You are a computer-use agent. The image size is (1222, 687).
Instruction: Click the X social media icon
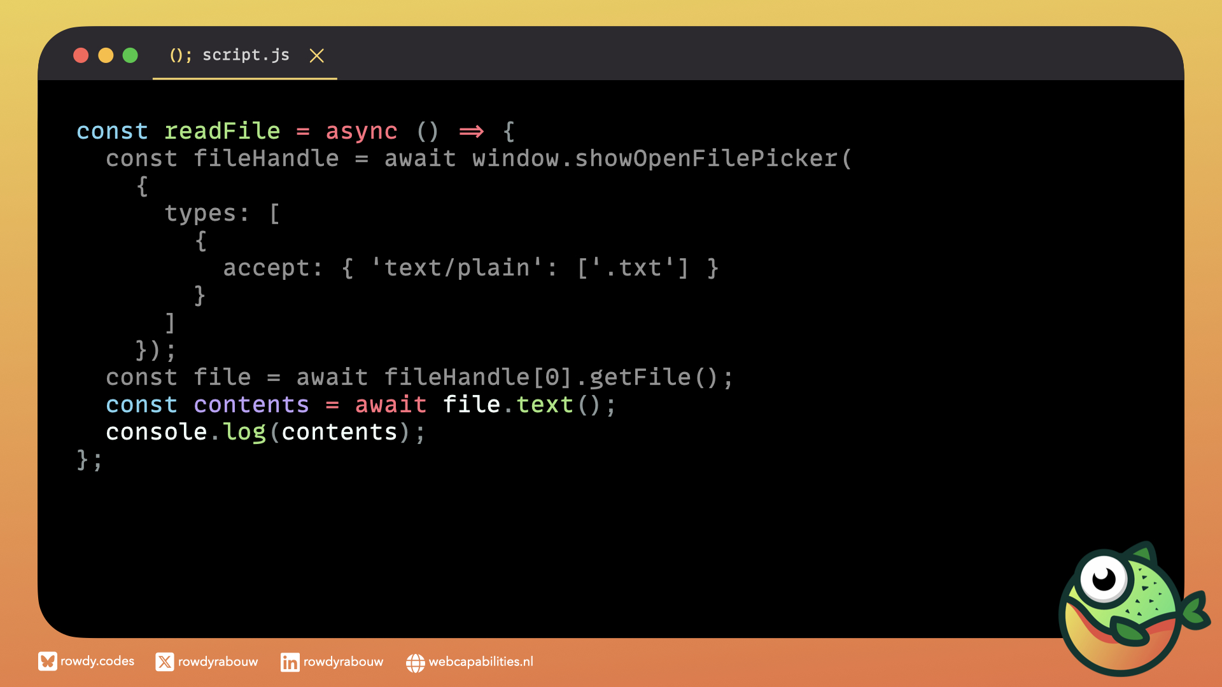(164, 662)
